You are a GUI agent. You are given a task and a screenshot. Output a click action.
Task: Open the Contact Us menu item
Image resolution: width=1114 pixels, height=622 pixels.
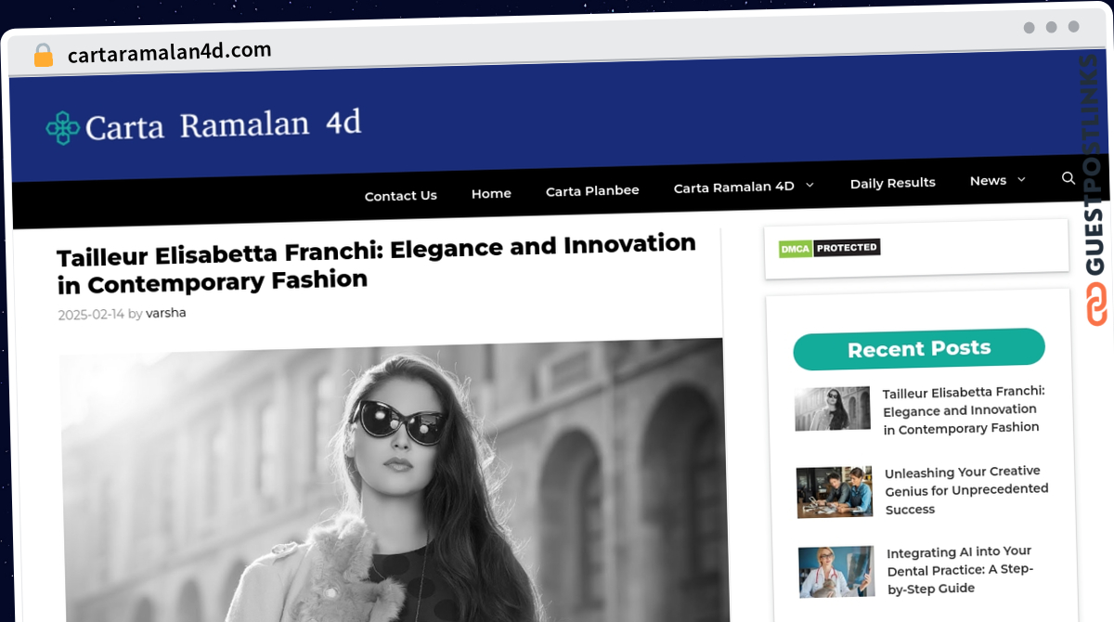(x=401, y=196)
